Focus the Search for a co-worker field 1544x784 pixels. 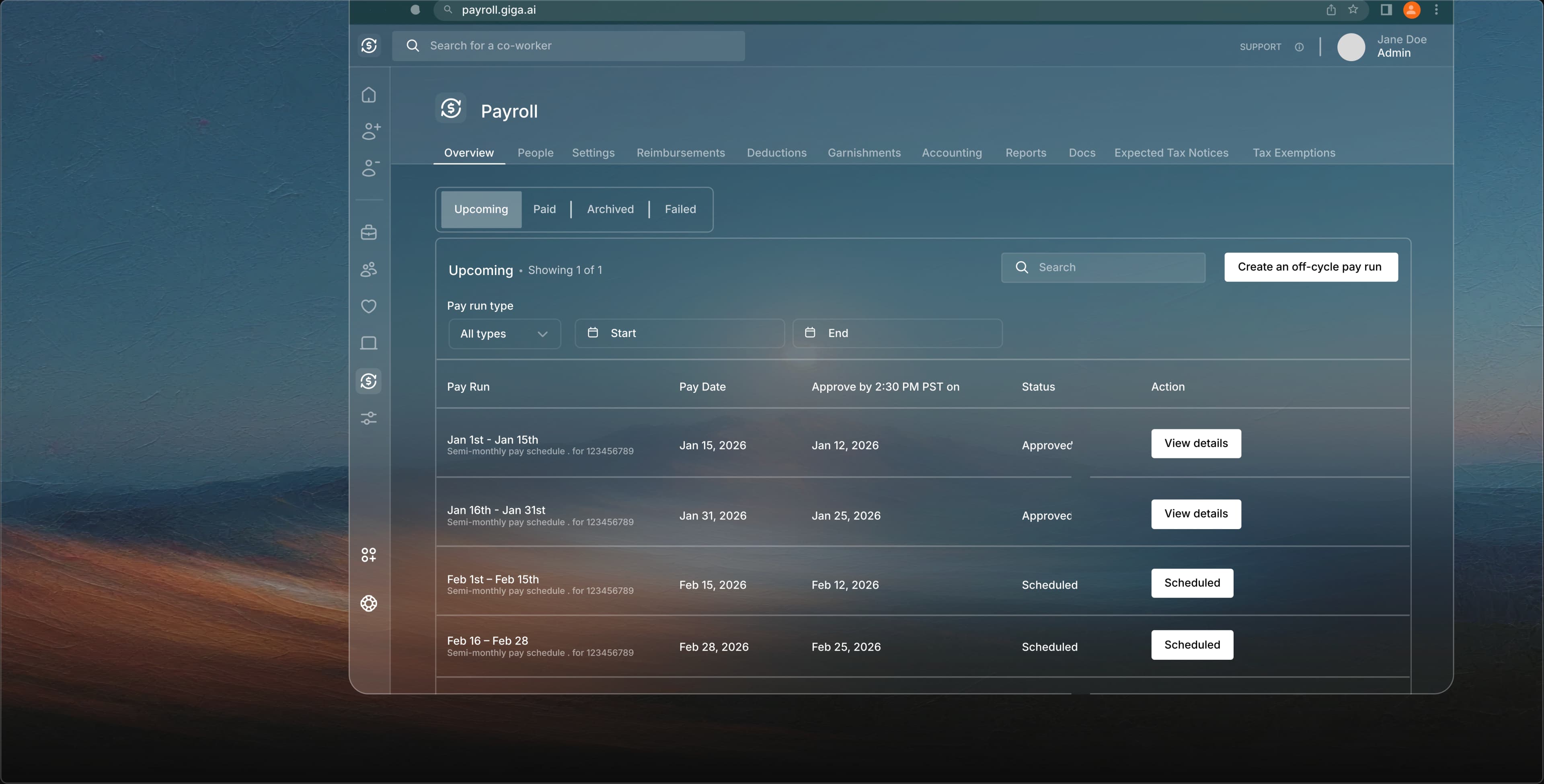568,45
